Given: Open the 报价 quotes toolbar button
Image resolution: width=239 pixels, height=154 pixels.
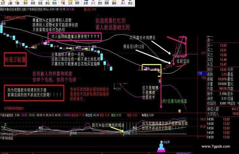Looking at the screenshot, I should 26,3.
